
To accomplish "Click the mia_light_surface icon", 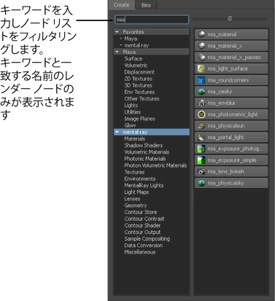I will 201,69.
